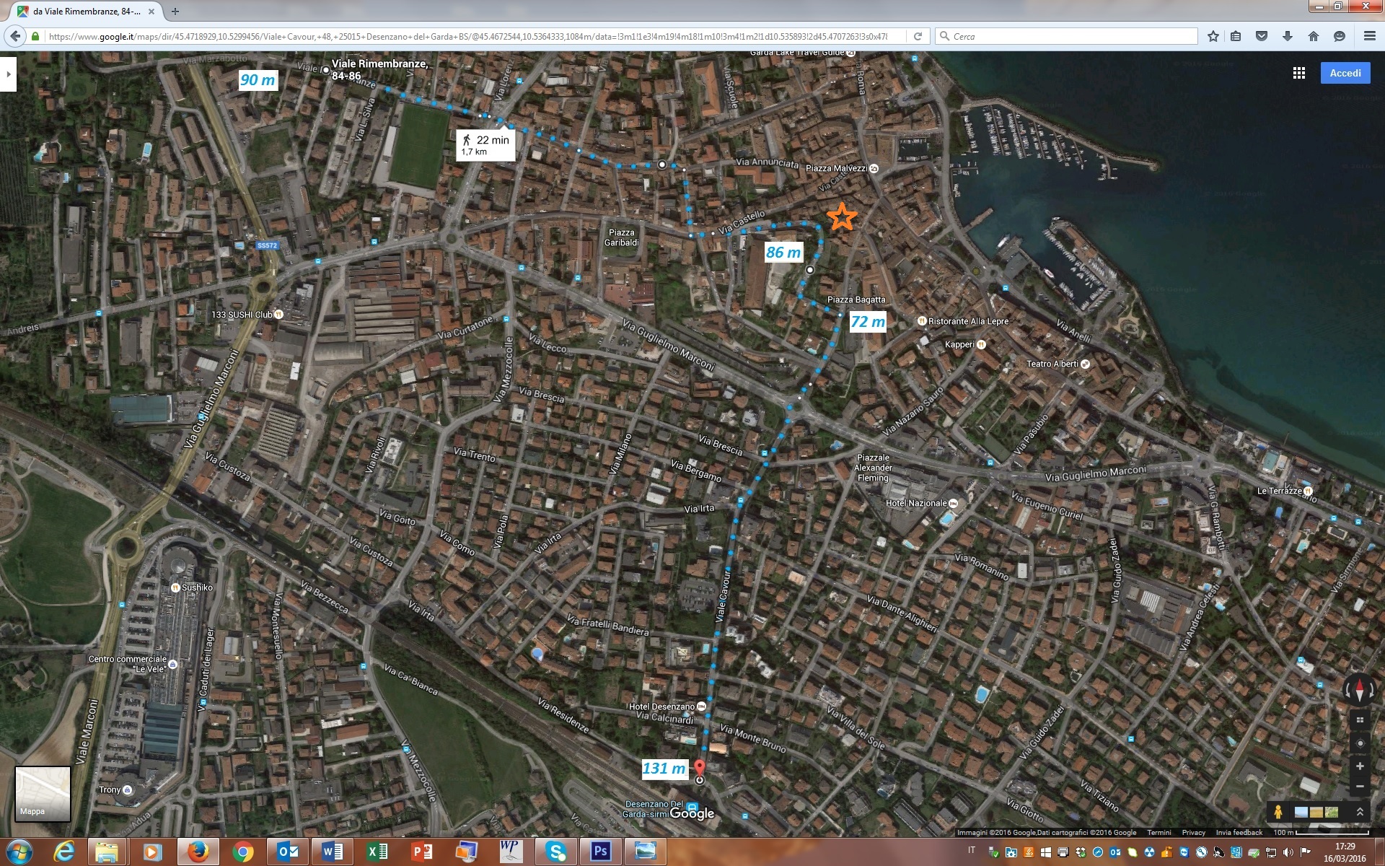1385x866 pixels.
Task: Open the Firefox hamburger menu
Action: pos(1369,36)
